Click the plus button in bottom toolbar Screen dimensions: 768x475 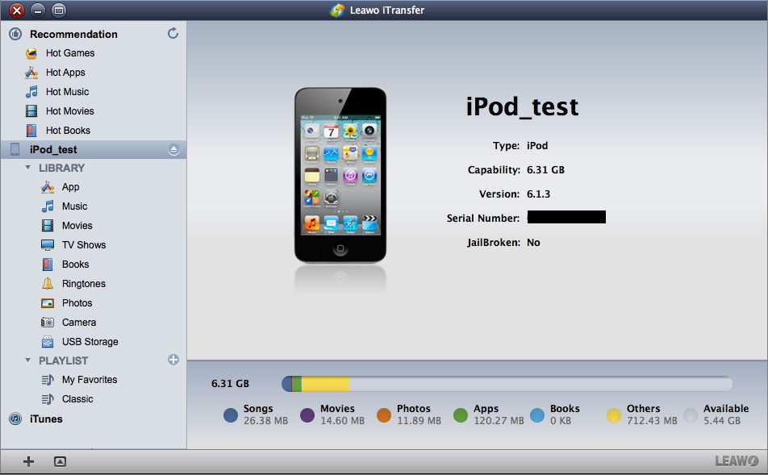[x=29, y=461]
